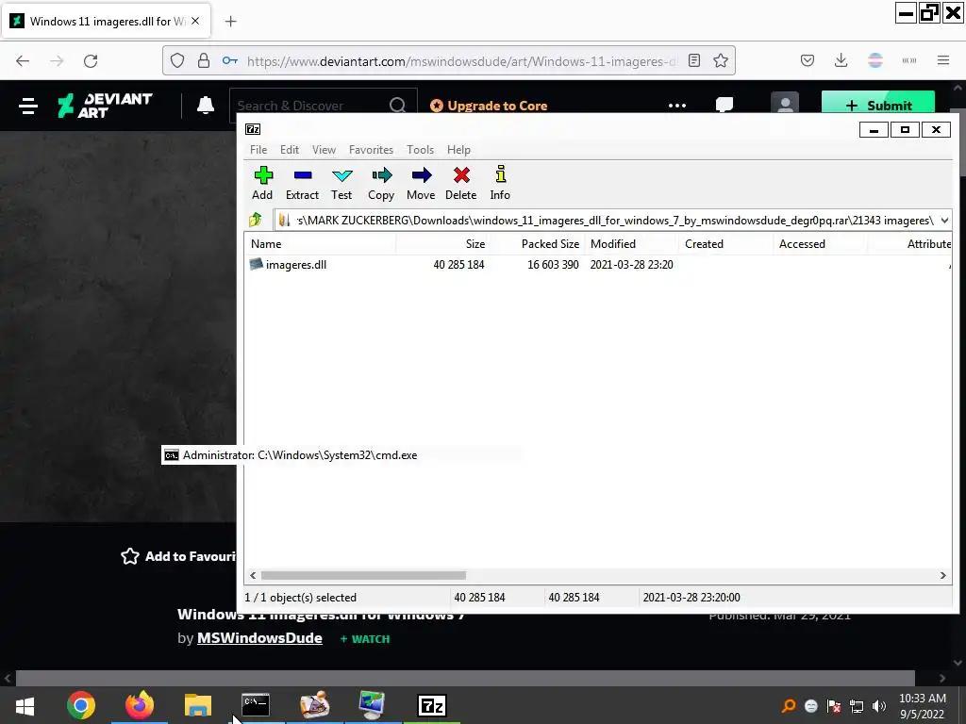
Task: Go up one folder level in 7-Zip
Action: (x=256, y=220)
